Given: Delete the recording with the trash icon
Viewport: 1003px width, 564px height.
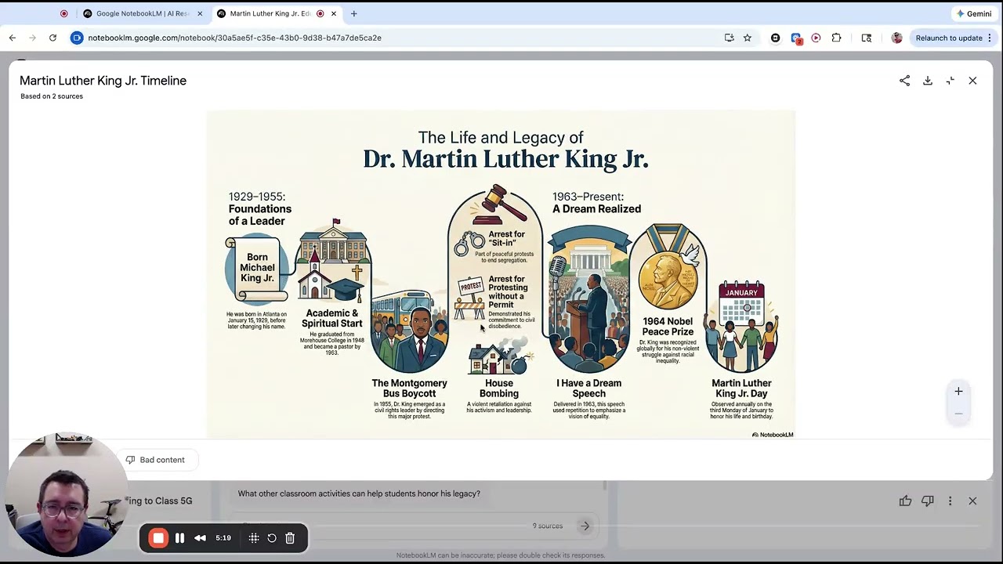Looking at the screenshot, I should point(290,538).
